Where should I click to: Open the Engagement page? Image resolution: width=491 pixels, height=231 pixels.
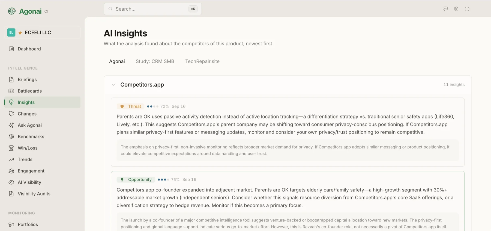(42, 171)
